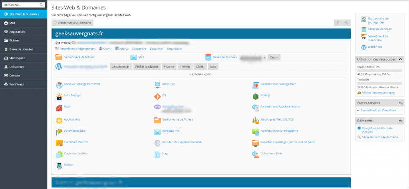Open Pare-feu des applications Web shield icon
The image size is (409, 189).
tap(157, 142)
